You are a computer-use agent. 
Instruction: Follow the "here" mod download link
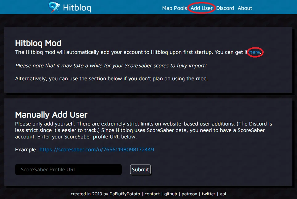254,52
